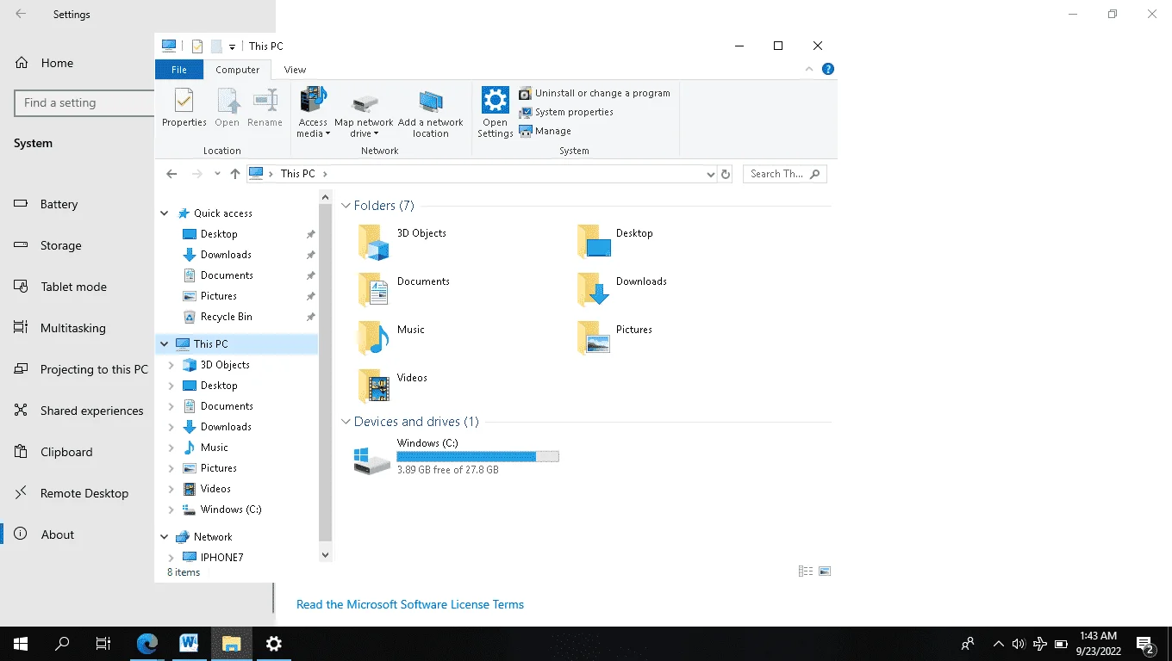Expand the Music node in navigation tree
Image resolution: width=1172 pixels, height=661 pixels.
click(x=171, y=448)
